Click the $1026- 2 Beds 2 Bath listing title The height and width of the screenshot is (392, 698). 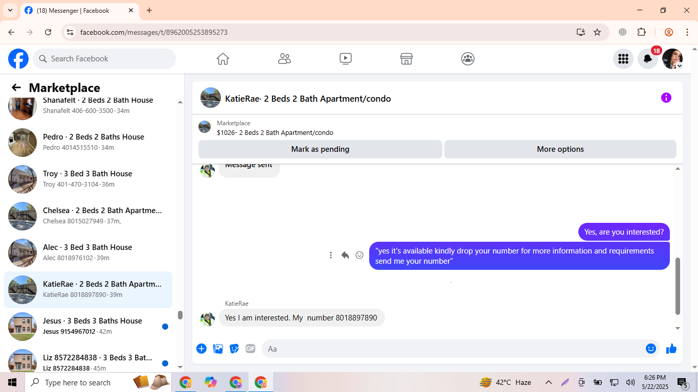point(275,133)
